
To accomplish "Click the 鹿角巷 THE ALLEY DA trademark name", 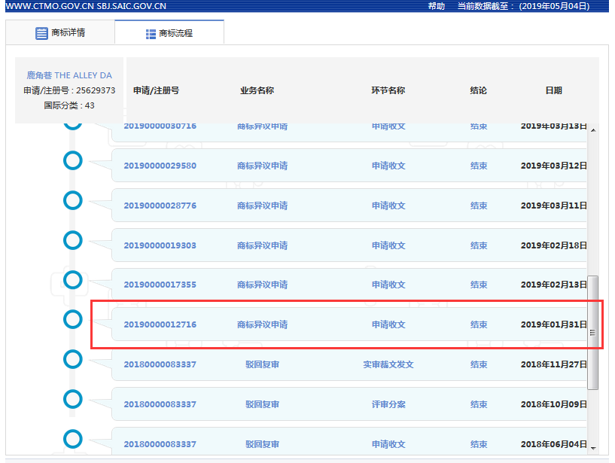I will (x=69, y=75).
